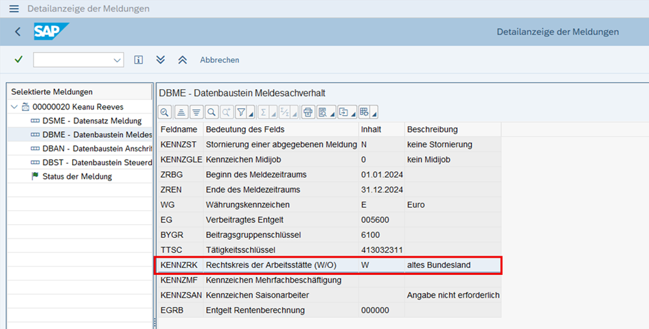
Task: Open the filter options dropdown arrow
Action: pyautogui.click(x=251, y=114)
